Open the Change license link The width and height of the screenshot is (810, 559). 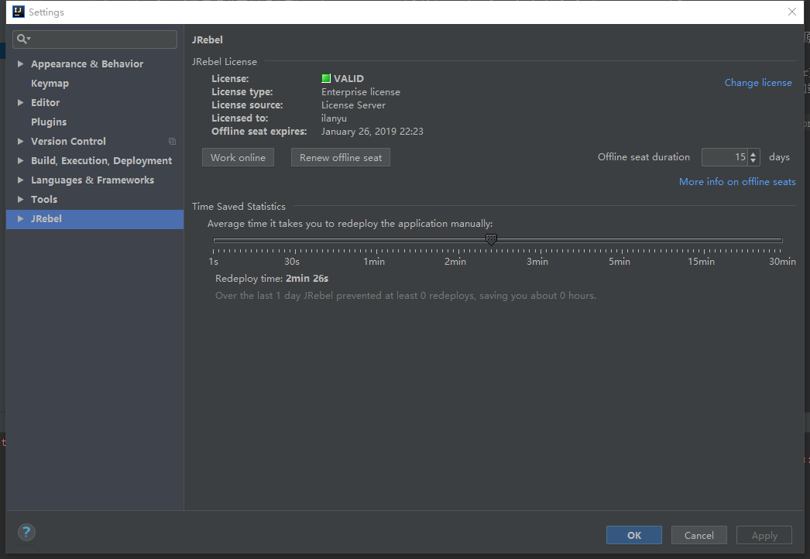point(758,83)
